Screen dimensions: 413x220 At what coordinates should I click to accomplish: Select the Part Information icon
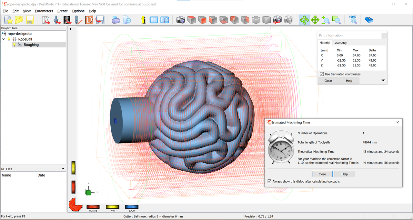click(143, 20)
